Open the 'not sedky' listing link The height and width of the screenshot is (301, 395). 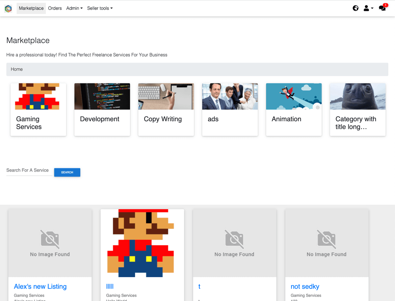[305, 287]
